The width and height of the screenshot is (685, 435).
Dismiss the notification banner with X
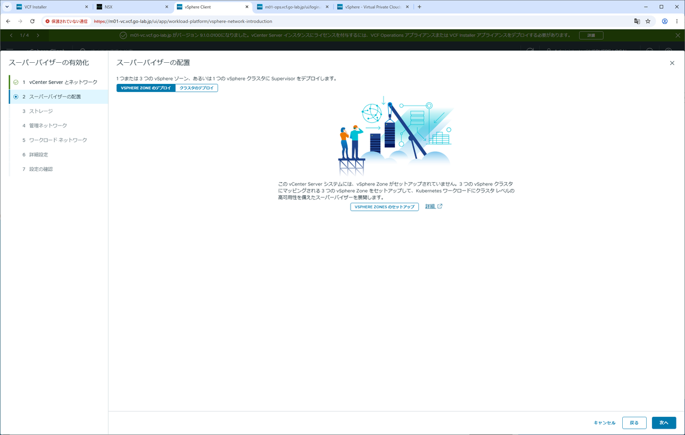[x=677, y=35]
